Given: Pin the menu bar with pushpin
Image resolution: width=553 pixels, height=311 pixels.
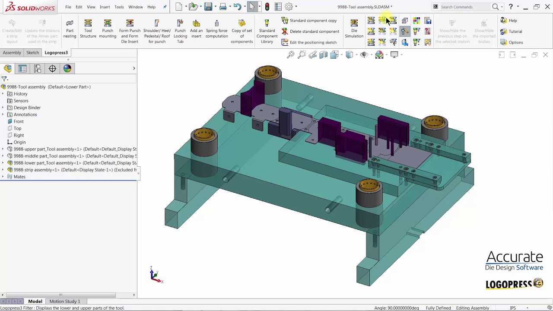Looking at the screenshot, I should (x=165, y=7).
